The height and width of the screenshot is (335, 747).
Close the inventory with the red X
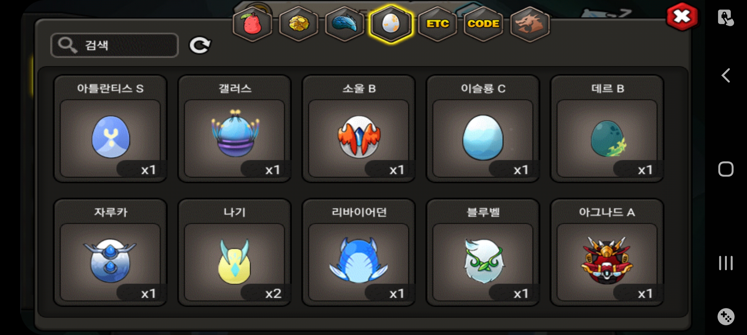[682, 17]
